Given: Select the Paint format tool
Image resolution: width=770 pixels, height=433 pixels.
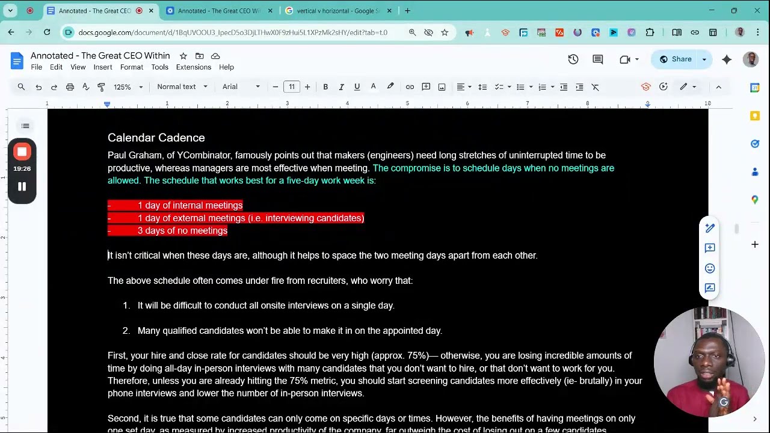Looking at the screenshot, I should tap(101, 87).
